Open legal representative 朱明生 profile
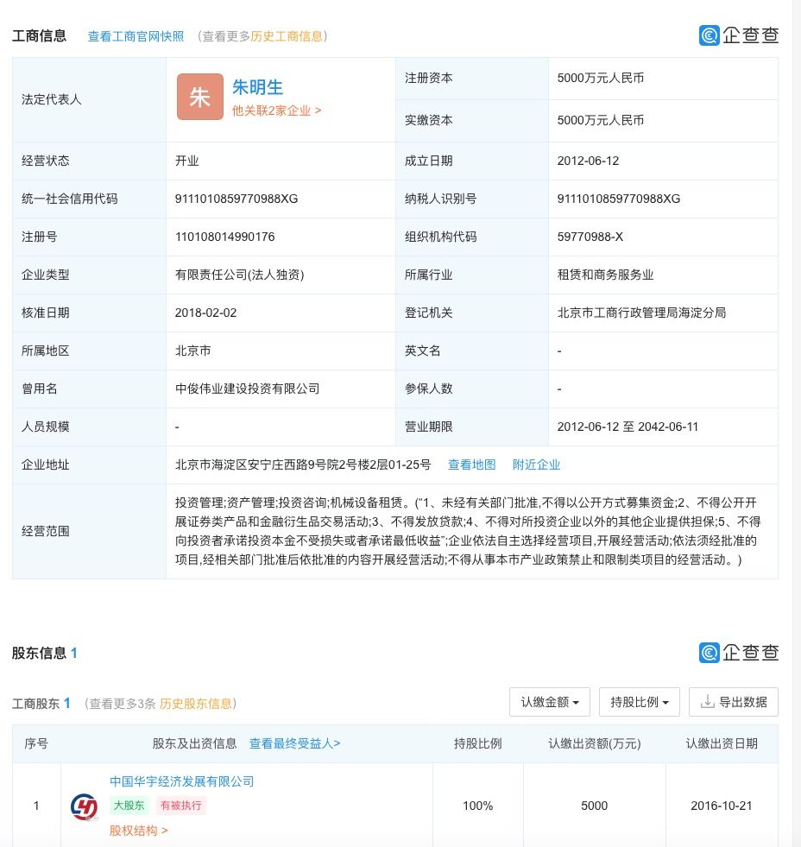Image resolution: width=801 pixels, height=847 pixels. click(x=257, y=87)
